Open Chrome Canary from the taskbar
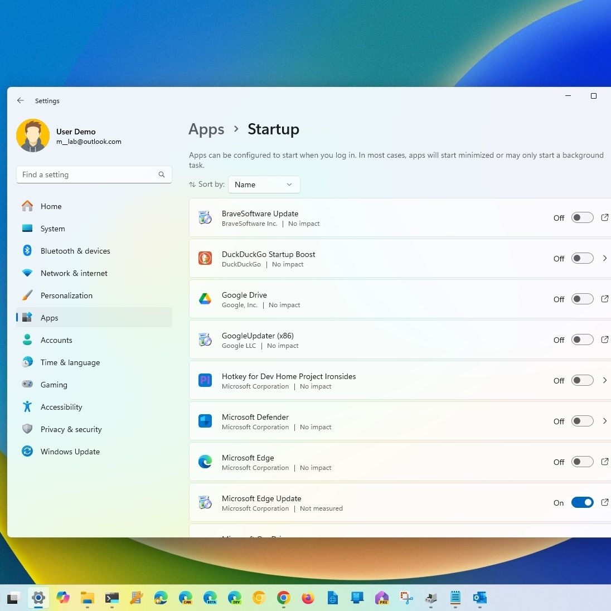This screenshot has height=611, width=611. 259,598
